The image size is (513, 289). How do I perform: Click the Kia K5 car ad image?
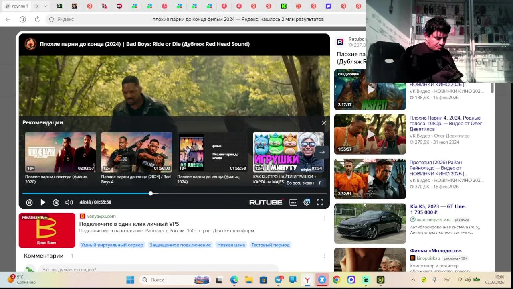(x=370, y=223)
